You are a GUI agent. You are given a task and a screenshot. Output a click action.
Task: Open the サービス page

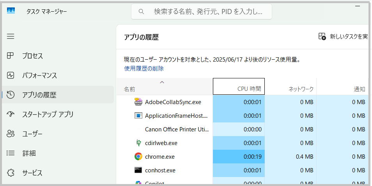pos(58,172)
